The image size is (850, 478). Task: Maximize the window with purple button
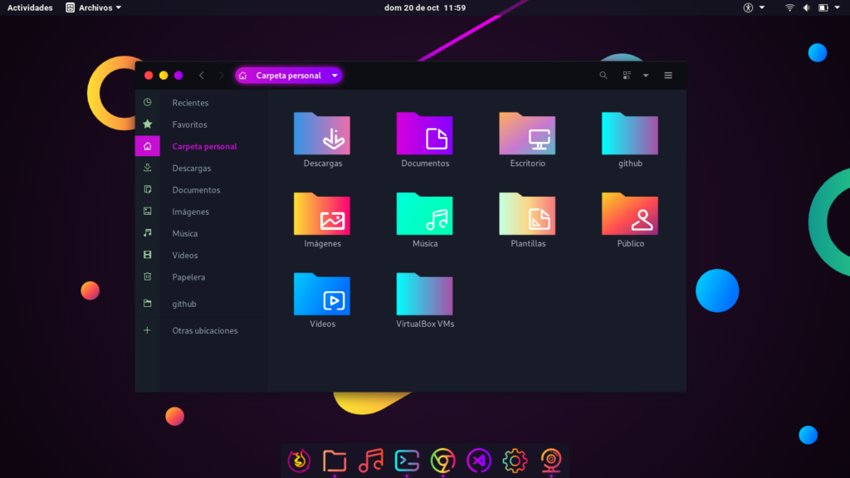pyautogui.click(x=178, y=76)
